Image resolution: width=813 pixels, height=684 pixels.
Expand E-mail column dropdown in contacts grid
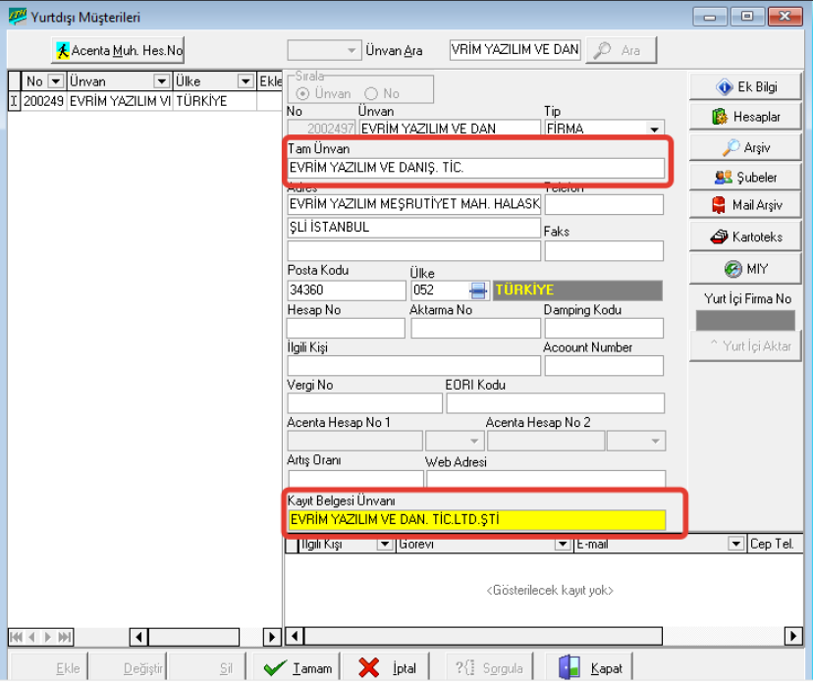click(735, 544)
